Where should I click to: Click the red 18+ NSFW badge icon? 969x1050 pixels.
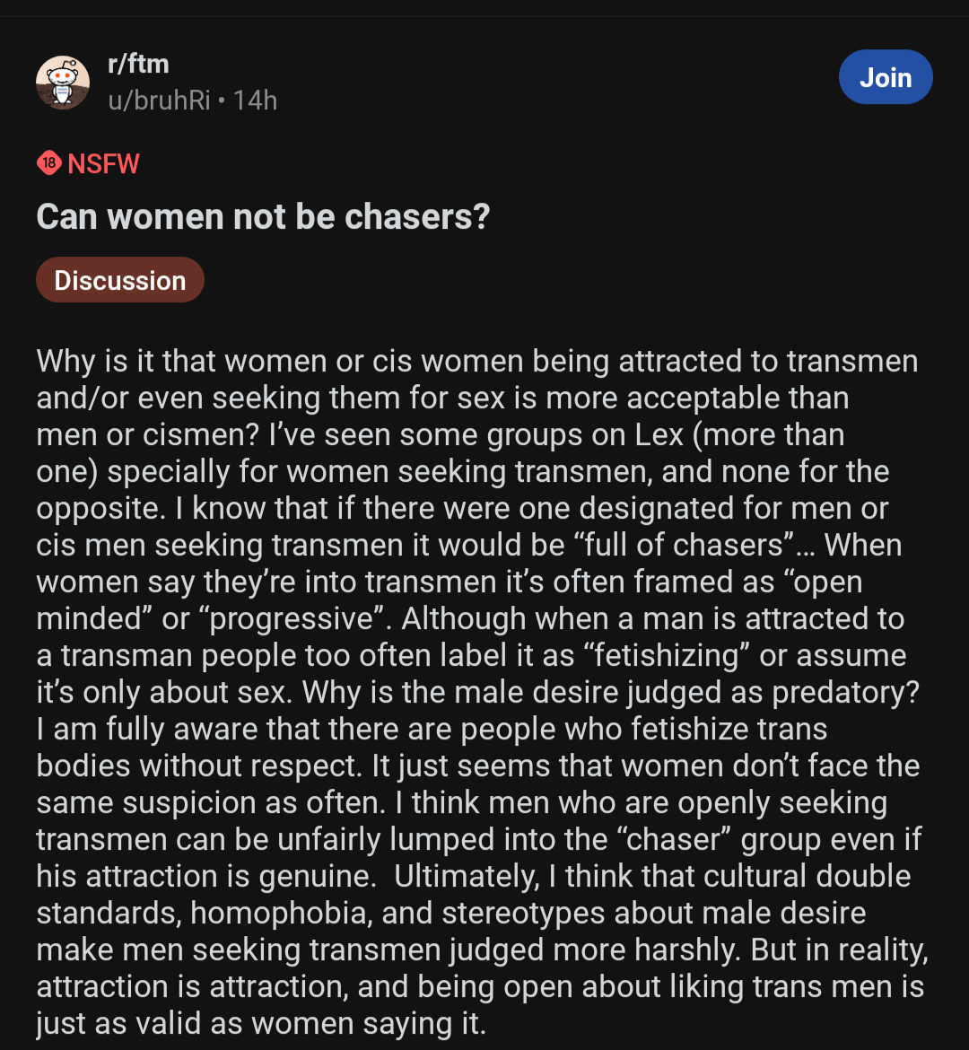click(48, 162)
